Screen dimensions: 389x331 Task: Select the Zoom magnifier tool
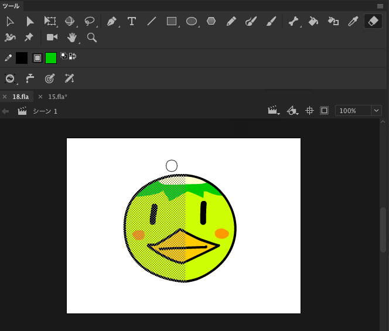92,37
